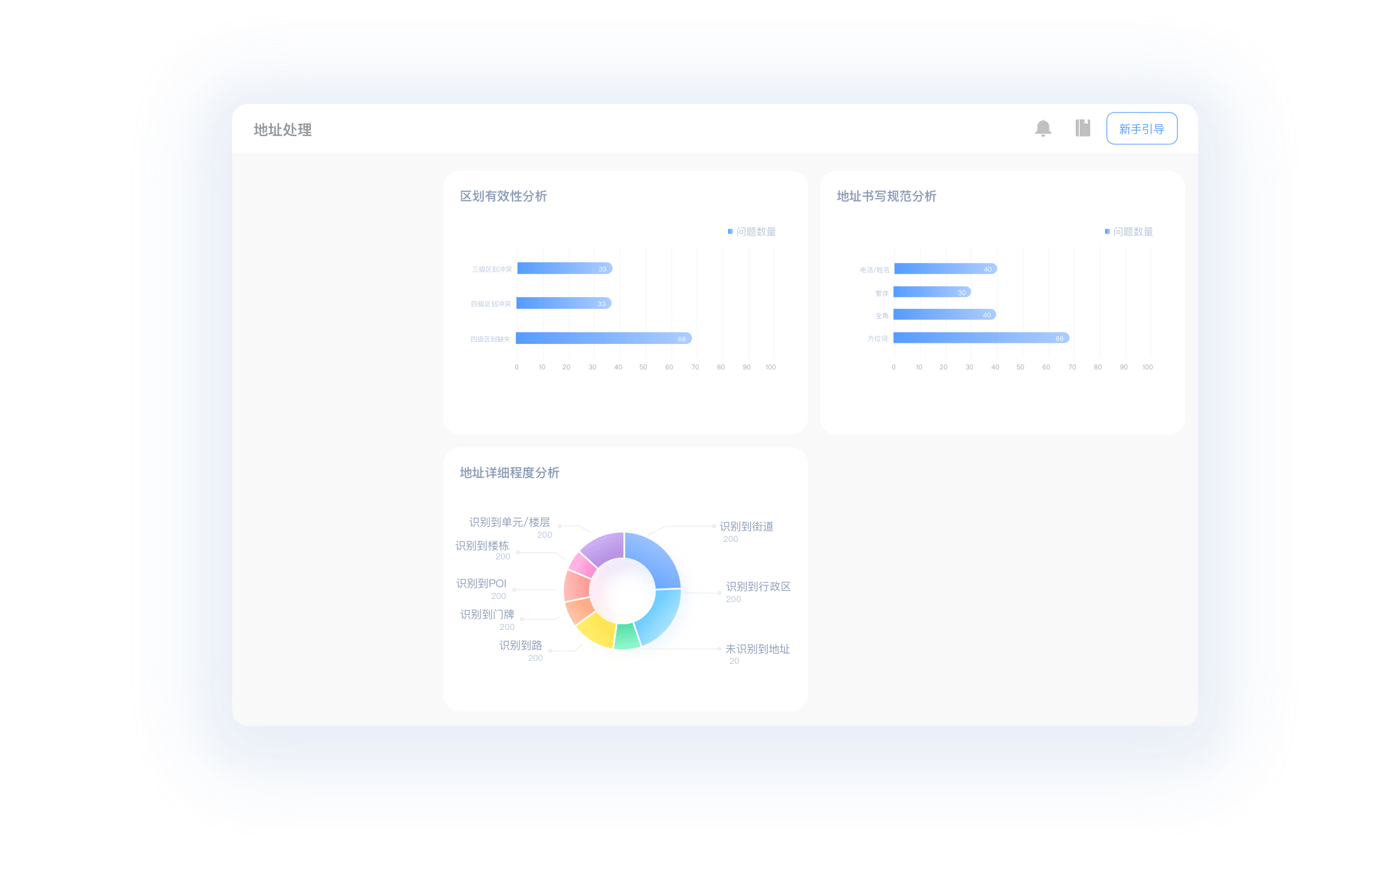Click the 方位词 axis label
1393x891 pixels.
(x=877, y=338)
